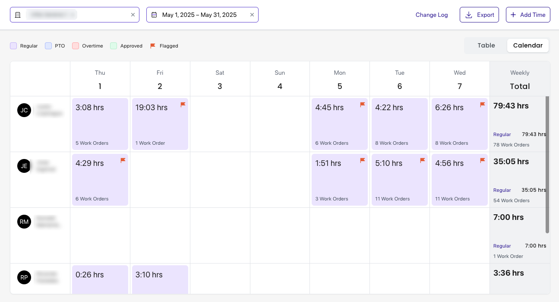The height and width of the screenshot is (302, 559).
Task: Select the JC avatar
Action: pyautogui.click(x=24, y=110)
